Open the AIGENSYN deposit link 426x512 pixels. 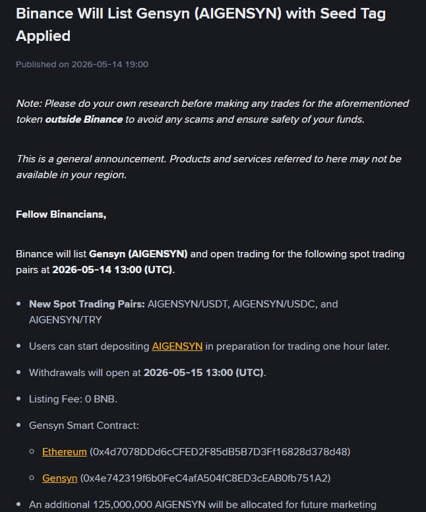point(177,346)
